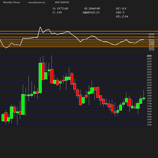This screenshot has width=158, height=158.
Task: Click the 'OH: 9' readout
Action: tap(120, 13)
